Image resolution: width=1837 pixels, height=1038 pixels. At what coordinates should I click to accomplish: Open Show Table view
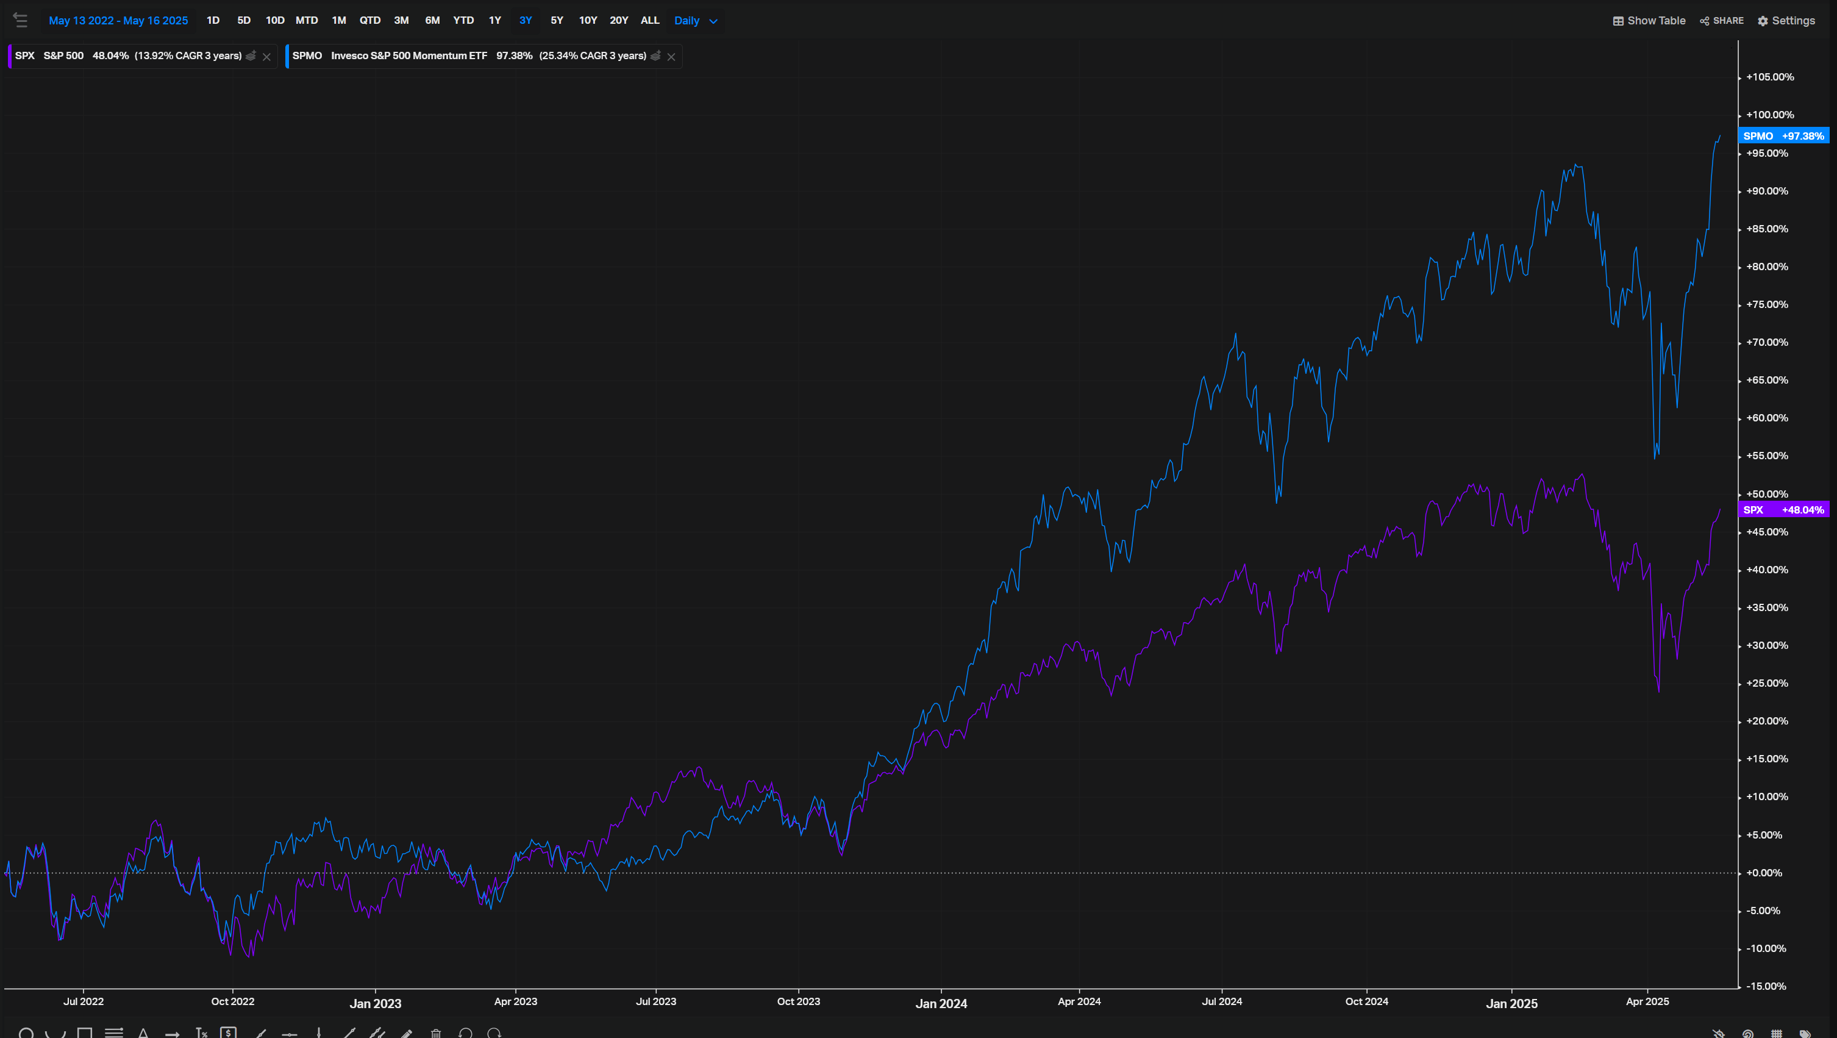tap(1648, 20)
